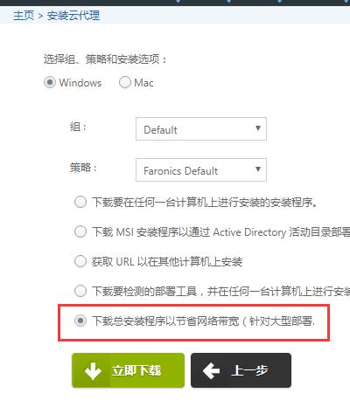Open the 策略 Faronics Default dropdown
Image resolution: width=350 pixels, height=407 pixels.
[201, 170]
